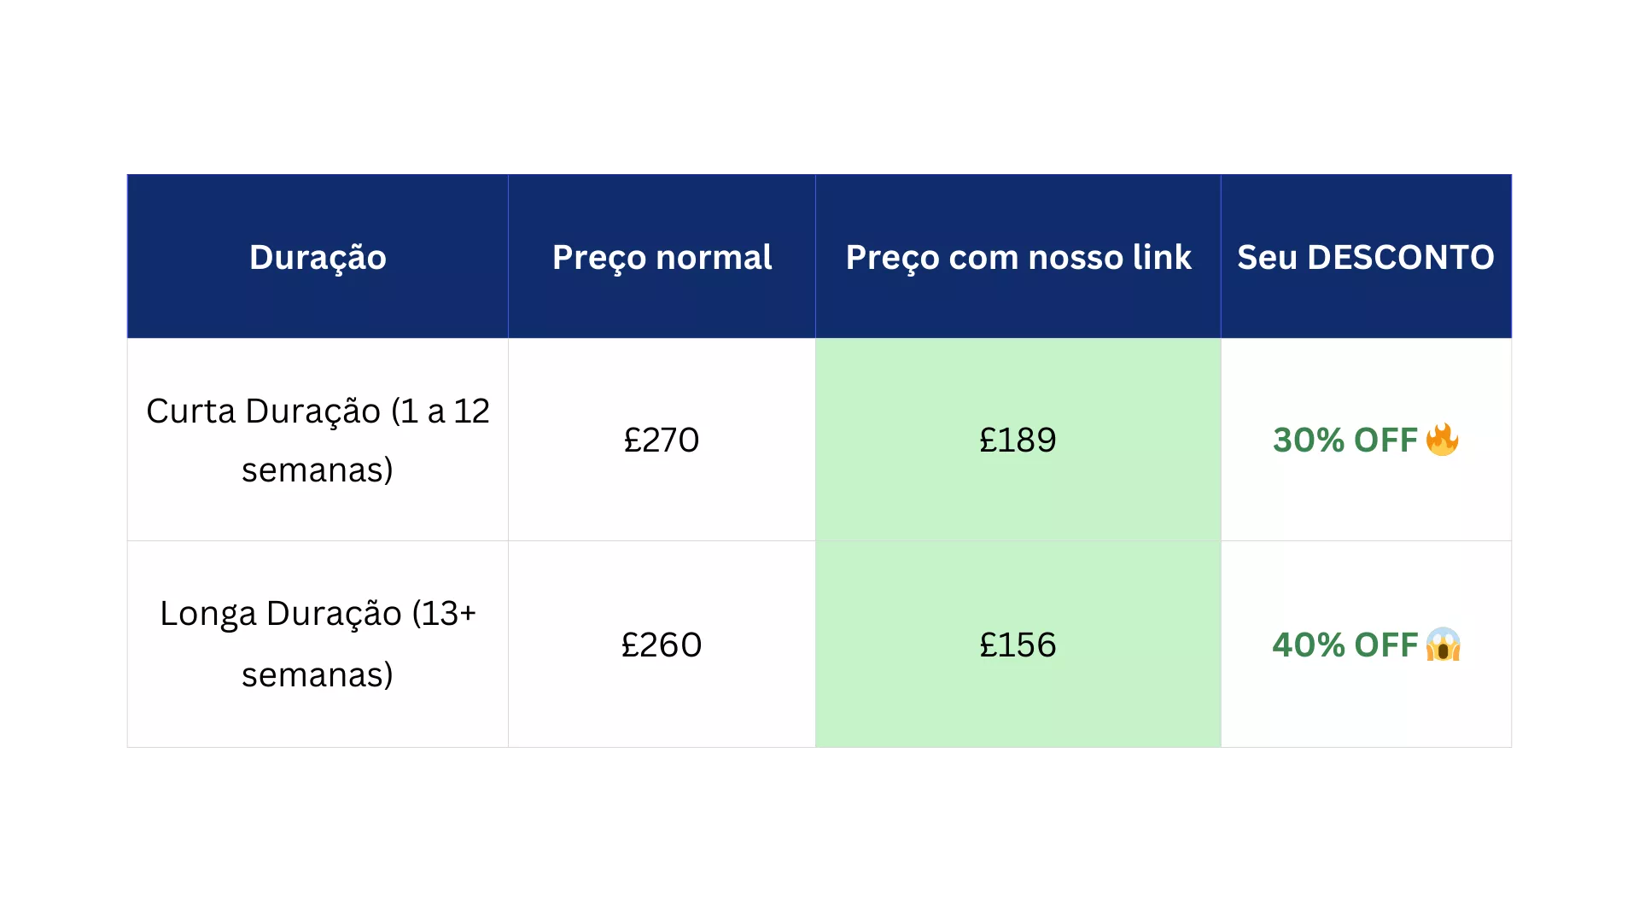Viewport: 1639px width, 922px height.
Task: Click the green 30% OFF text
Action: click(1344, 441)
